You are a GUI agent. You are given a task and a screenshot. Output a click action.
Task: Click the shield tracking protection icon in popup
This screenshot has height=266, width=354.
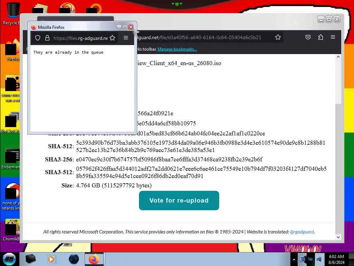pos(38,38)
